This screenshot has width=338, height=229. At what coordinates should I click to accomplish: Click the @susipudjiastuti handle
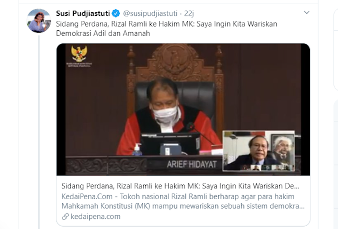(x=150, y=14)
